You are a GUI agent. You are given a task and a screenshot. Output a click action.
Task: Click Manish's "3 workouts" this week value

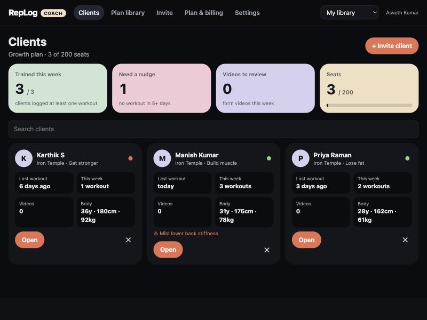point(235,186)
